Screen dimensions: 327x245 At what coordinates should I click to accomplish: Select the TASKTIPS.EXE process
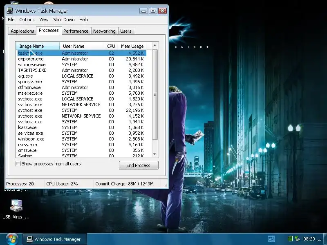point(82,70)
